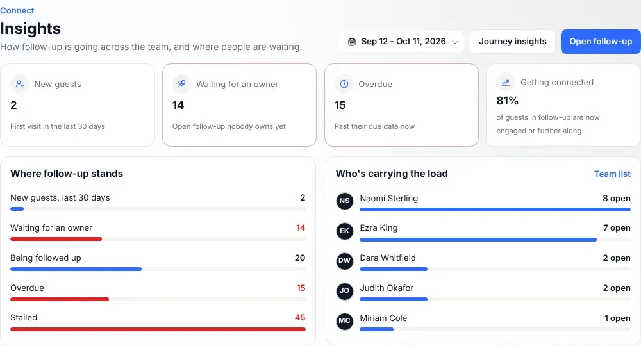641x346 pixels.
Task: Click Ezra King's open load bar
Action: [478, 240]
